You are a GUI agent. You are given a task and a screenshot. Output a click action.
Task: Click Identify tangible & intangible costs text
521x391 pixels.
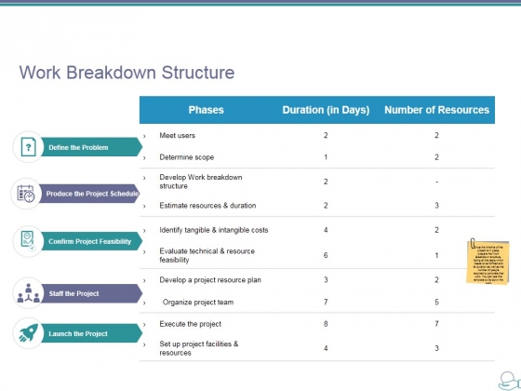pyautogui.click(x=214, y=230)
